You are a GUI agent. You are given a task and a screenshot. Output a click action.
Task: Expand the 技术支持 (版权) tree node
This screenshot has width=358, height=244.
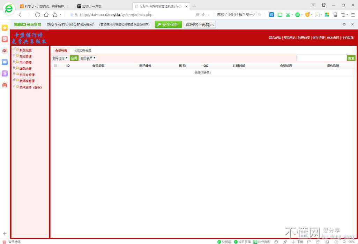[x=14, y=86]
